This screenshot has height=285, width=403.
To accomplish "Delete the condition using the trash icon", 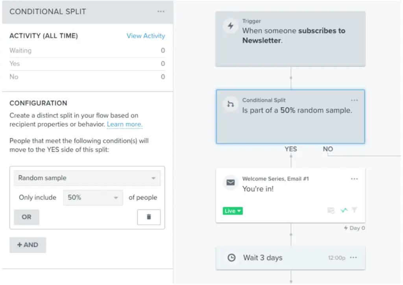I will tap(148, 217).
